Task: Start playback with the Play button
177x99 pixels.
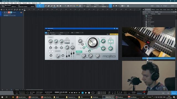Action: (86, 93)
